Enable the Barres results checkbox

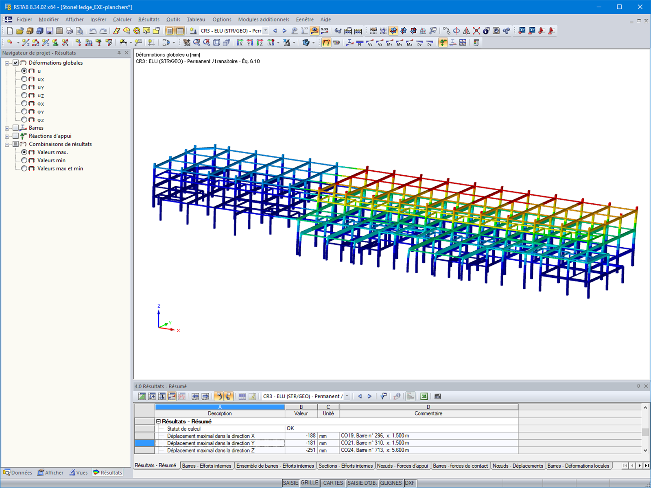(15, 128)
